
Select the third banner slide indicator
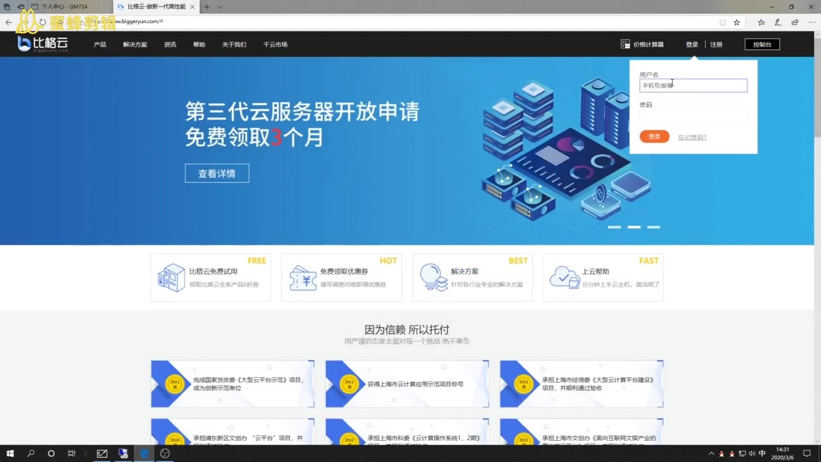point(654,227)
